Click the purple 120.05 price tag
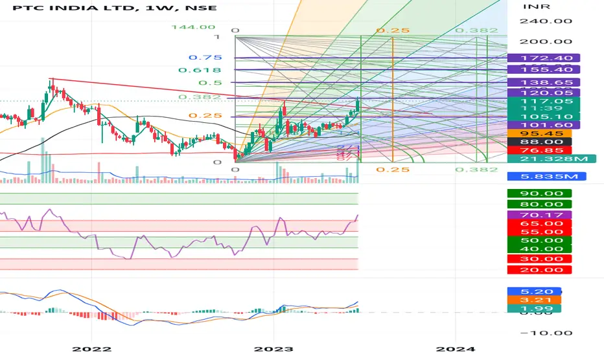The width and height of the screenshot is (604, 356). pyautogui.click(x=544, y=93)
